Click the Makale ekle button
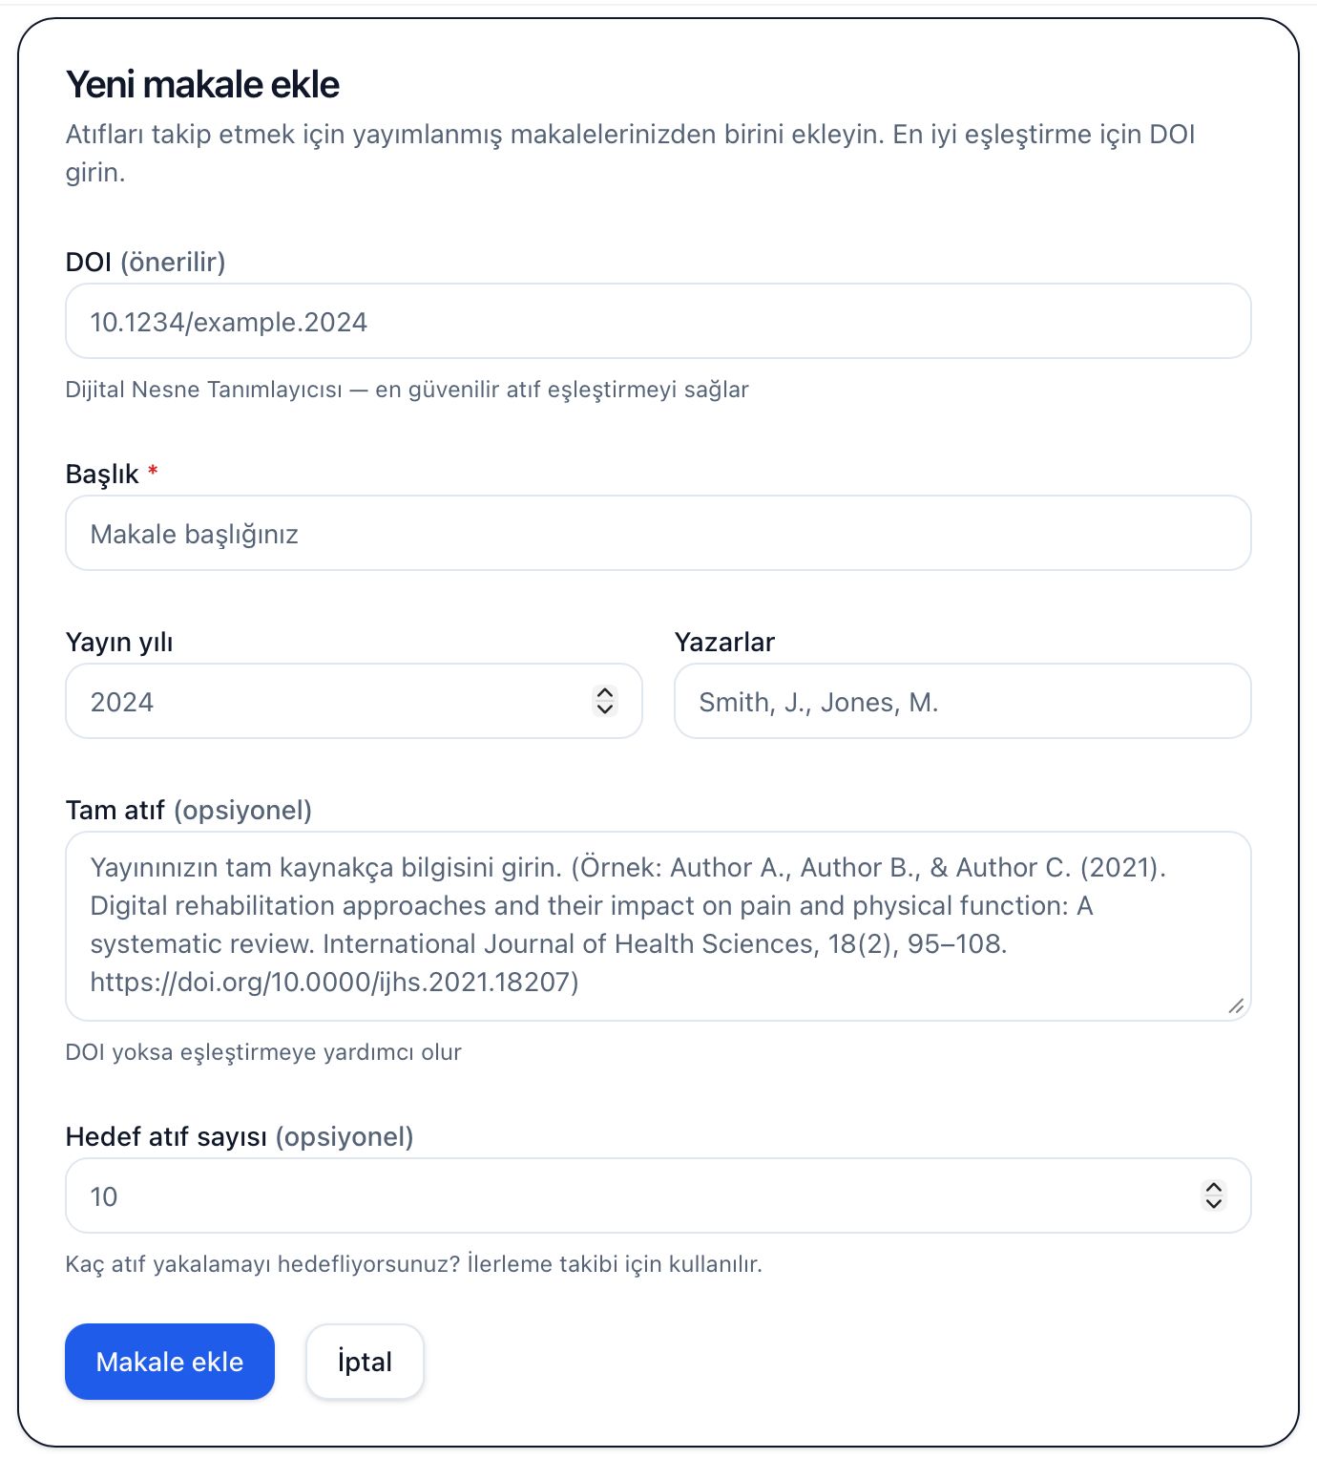 (x=169, y=1362)
